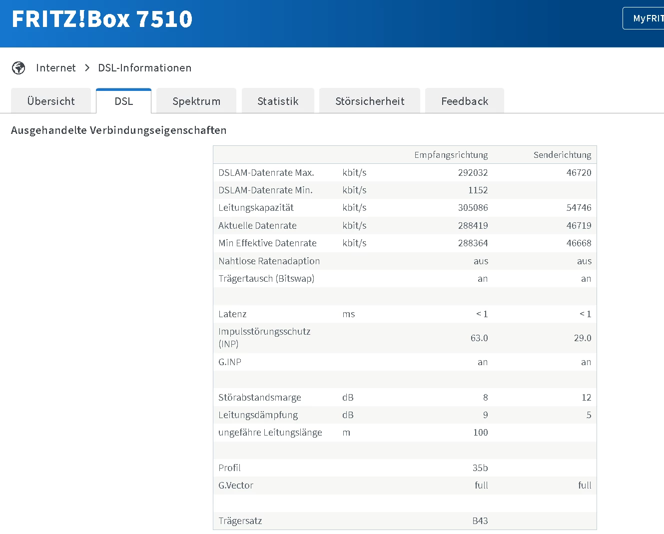664x534 pixels.
Task: Click the MyFRITZ button in header
Action: [645, 18]
